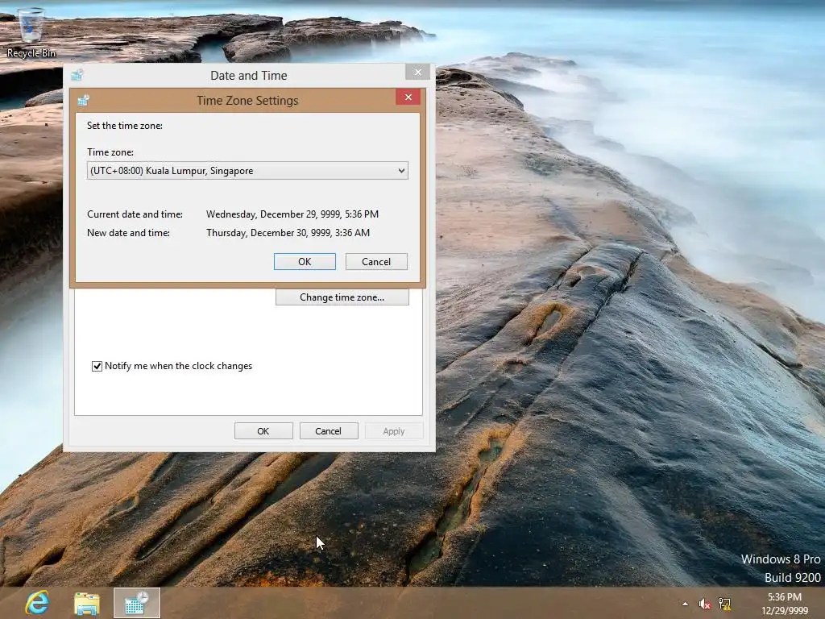Click Cancel in the Date and Time window
This screenshot has width=825, height=619.
(x=329, y=431)
